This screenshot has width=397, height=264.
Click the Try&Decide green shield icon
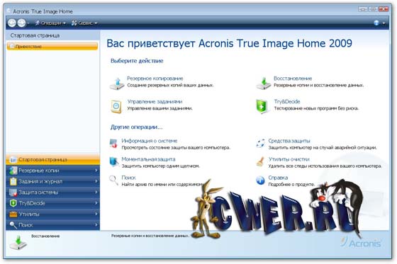[262, 106]
